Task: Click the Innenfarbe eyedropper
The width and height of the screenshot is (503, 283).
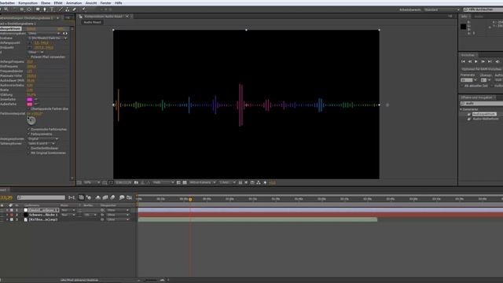Action: point(36,100)
